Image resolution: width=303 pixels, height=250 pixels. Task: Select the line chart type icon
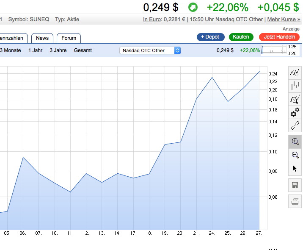[295, 73]
